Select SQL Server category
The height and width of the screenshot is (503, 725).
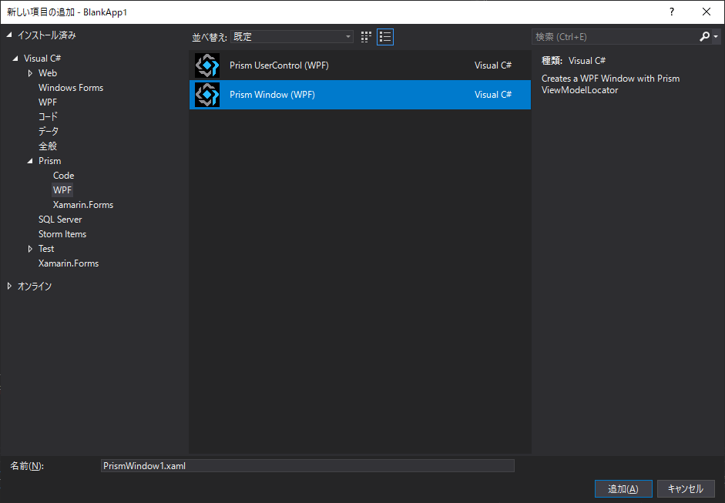click(60, 220)
